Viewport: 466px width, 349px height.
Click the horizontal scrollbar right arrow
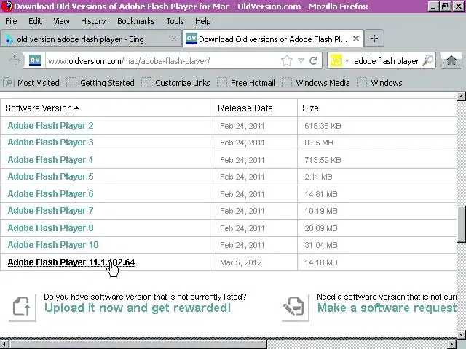(x=452, y=344)
